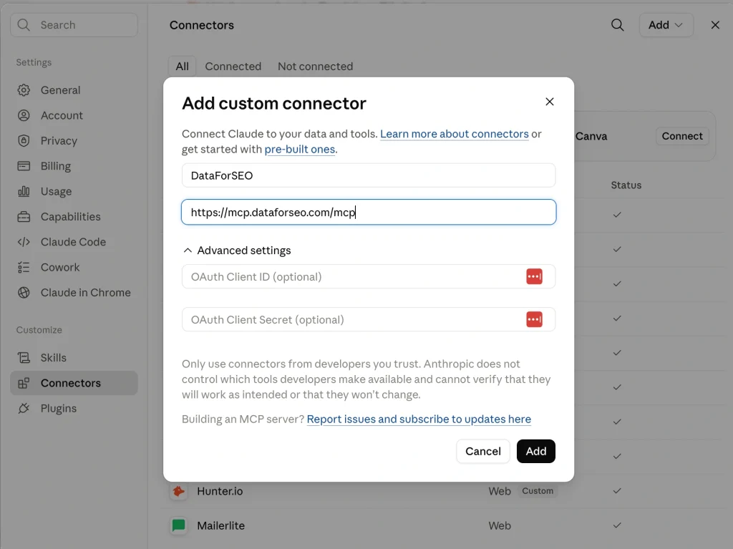733x549 pixels.
Task: Open Report issues and subscribe to updates link
Action: click(418, 419)
